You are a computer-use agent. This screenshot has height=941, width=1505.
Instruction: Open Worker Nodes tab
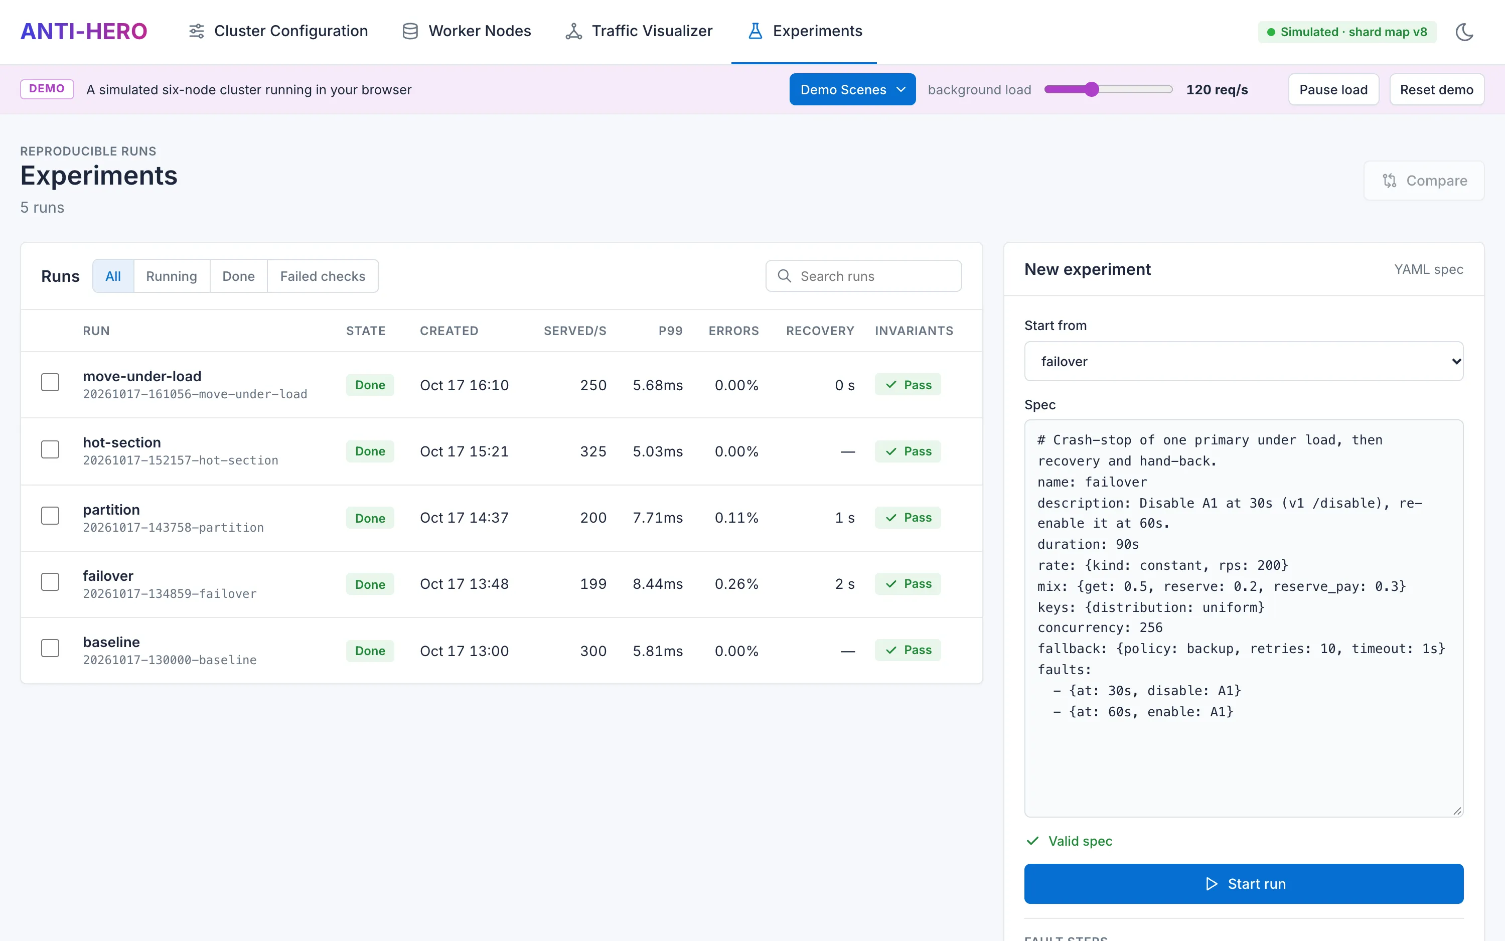pyautogui.click(x=467, y=31)
